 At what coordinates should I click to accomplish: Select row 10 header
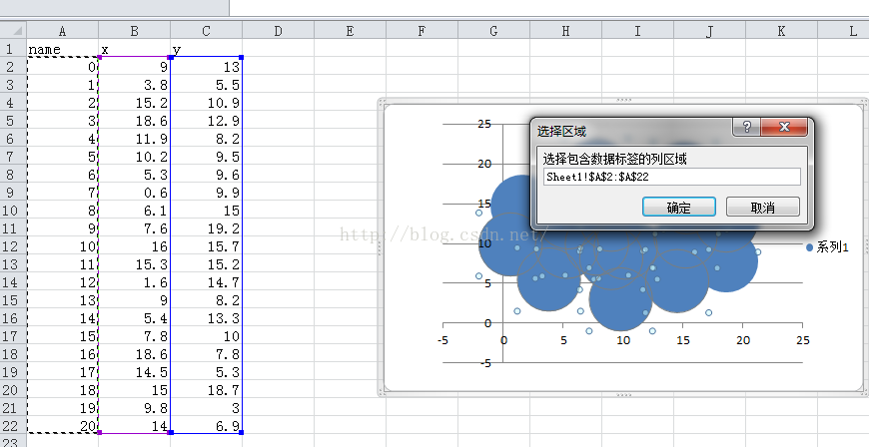[13, 211]
